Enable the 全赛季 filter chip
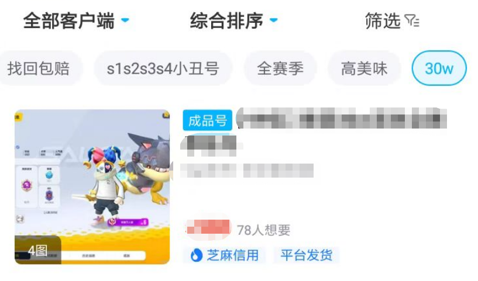This screenshot has height=281, width=478. click(280, 68)
